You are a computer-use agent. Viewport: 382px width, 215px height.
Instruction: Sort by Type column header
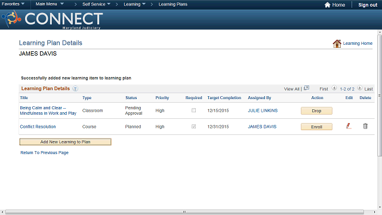87,98
